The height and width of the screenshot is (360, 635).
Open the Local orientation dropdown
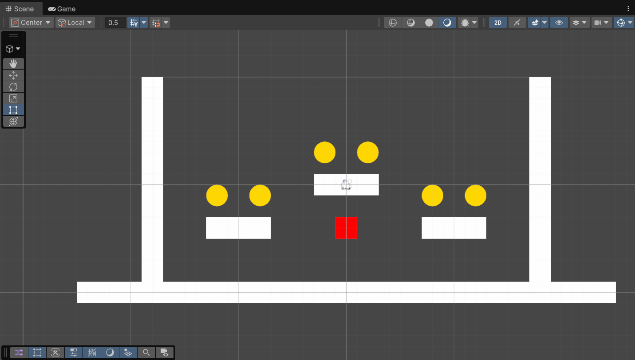pyautogui.click(x=75, y=22)
